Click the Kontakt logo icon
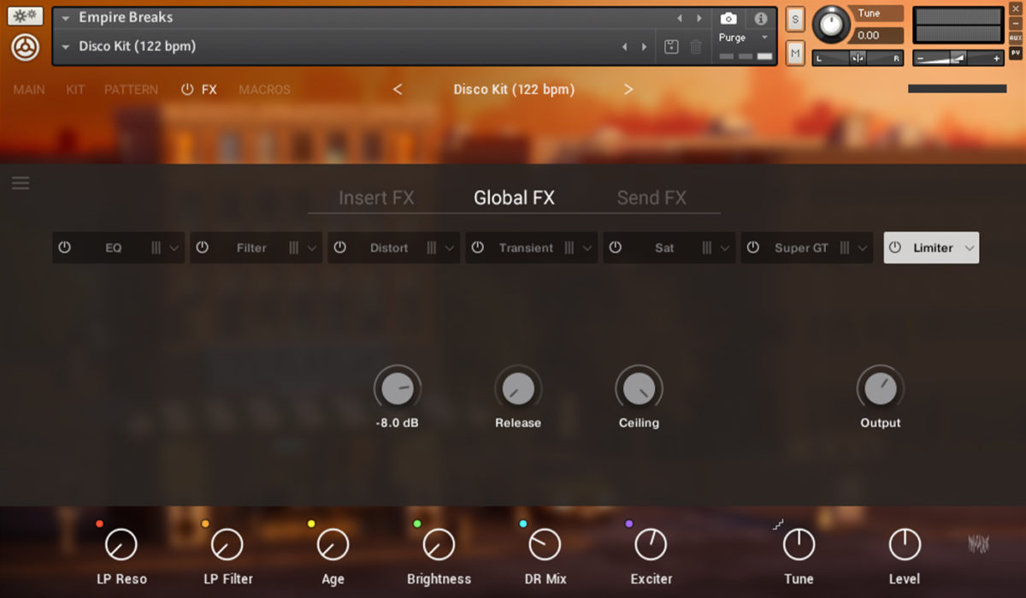The width and height of the screenshot is (1026, 598). coord(25,47)
